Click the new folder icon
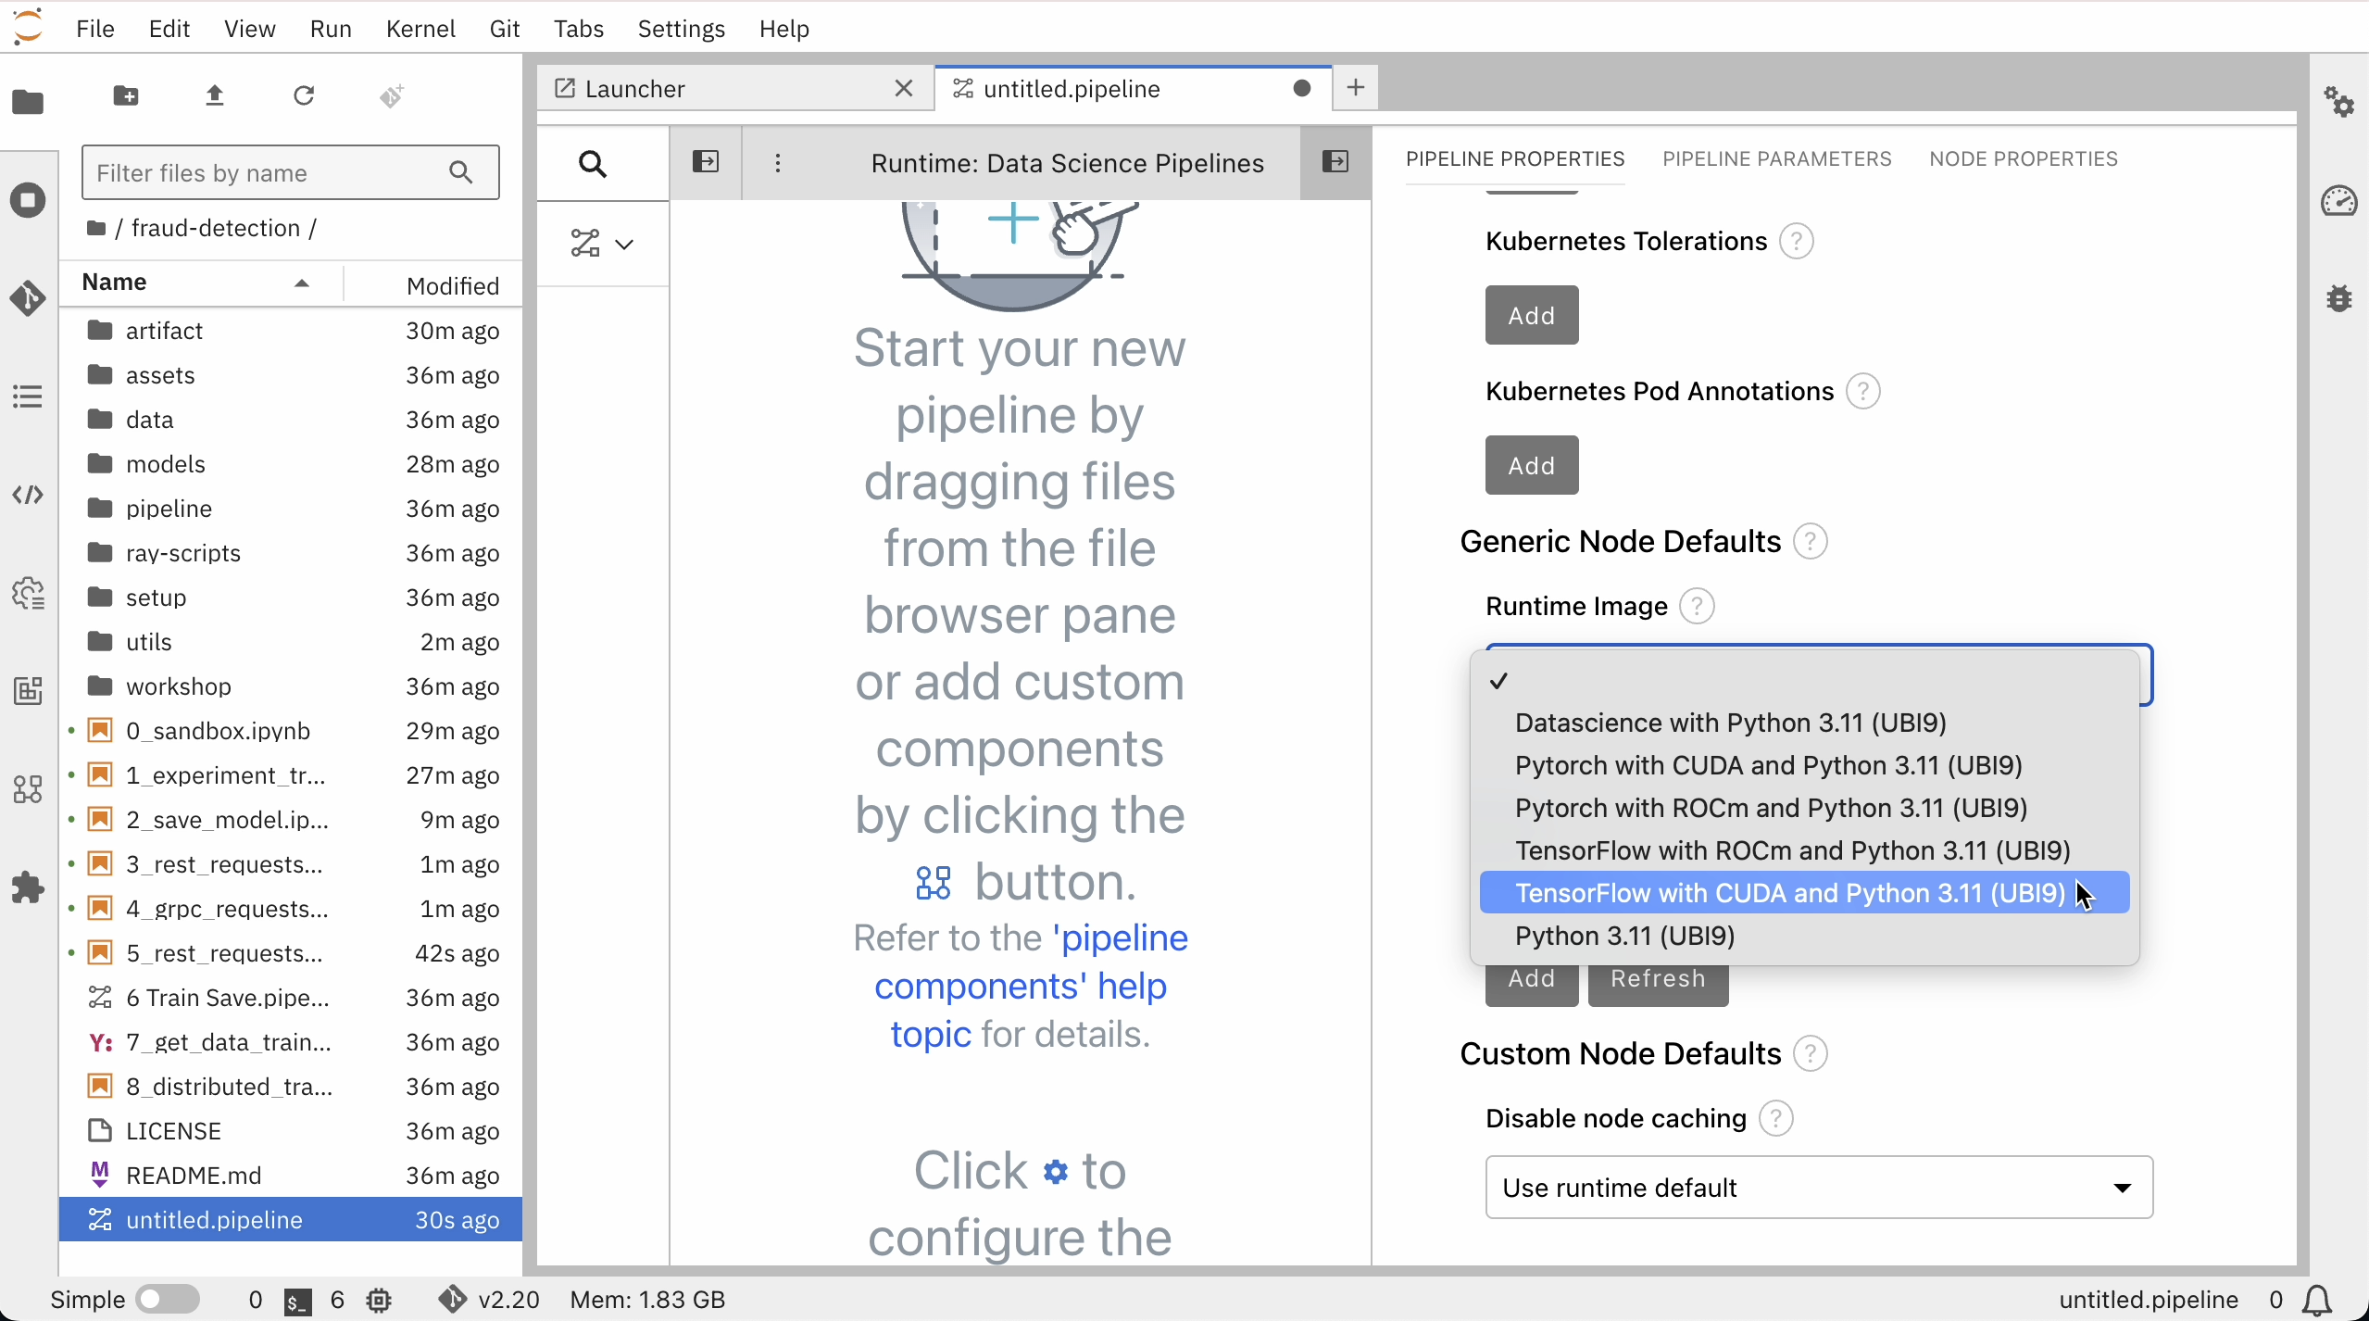The height and width of the screenshot is (1321, 2369). 126,95
